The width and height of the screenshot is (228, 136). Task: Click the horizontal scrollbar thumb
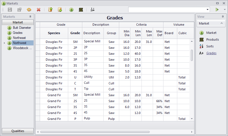coord(95,132)
